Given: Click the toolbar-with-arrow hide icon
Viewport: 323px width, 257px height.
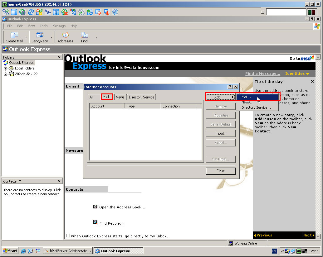Looking at the screenshot, I should pos(73,12).
